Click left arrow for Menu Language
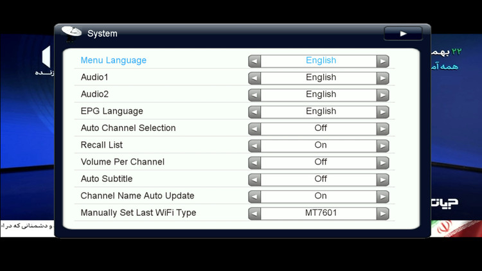The width and height of the screenshot is (482, 271). click(254, 61)
